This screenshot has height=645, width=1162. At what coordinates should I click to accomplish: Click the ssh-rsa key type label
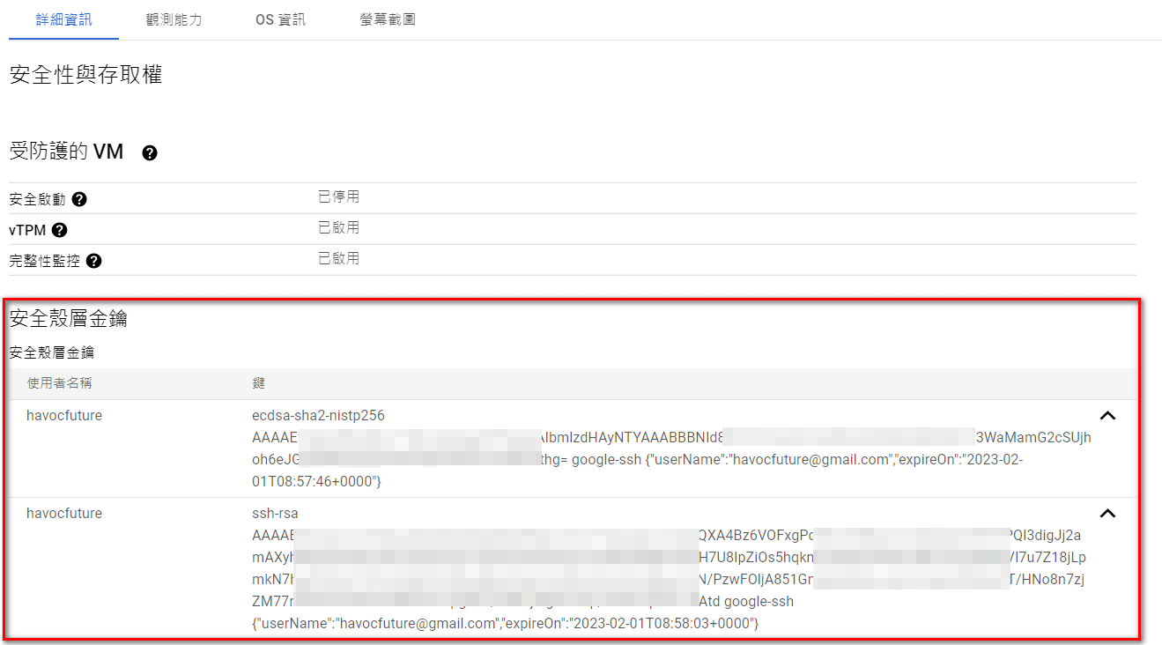[x=275, y=514]
